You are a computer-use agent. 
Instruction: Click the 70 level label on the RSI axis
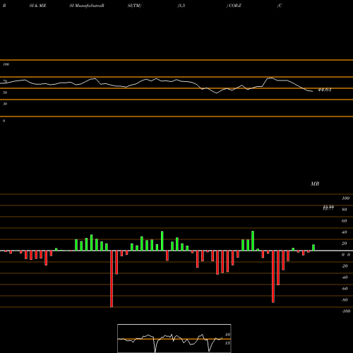[5, 81]
